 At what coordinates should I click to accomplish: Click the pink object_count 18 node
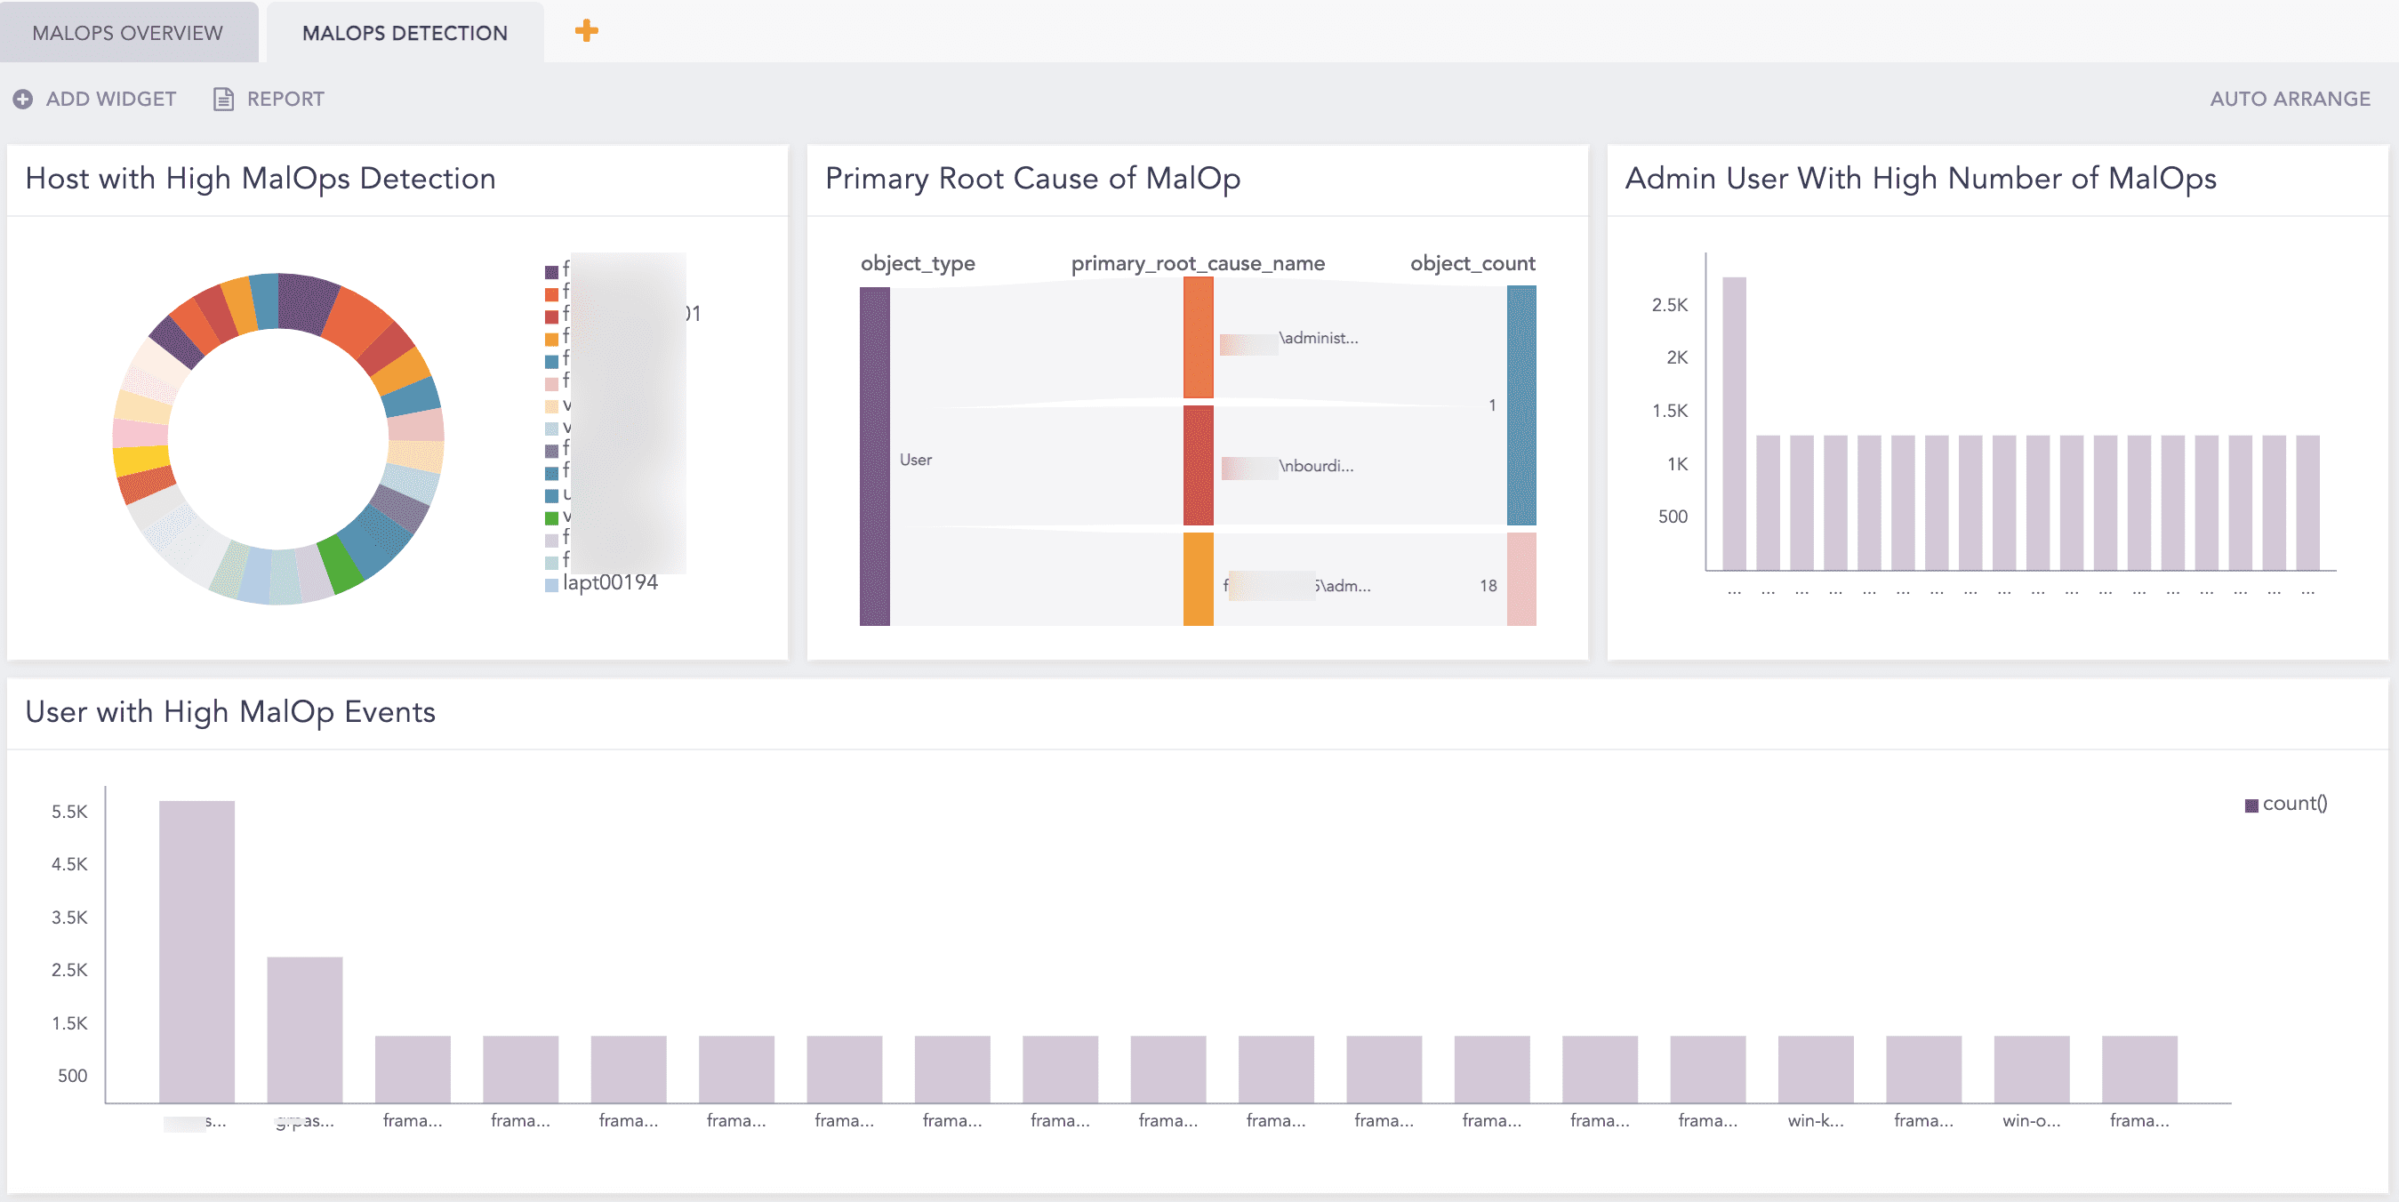[1520, 579]
